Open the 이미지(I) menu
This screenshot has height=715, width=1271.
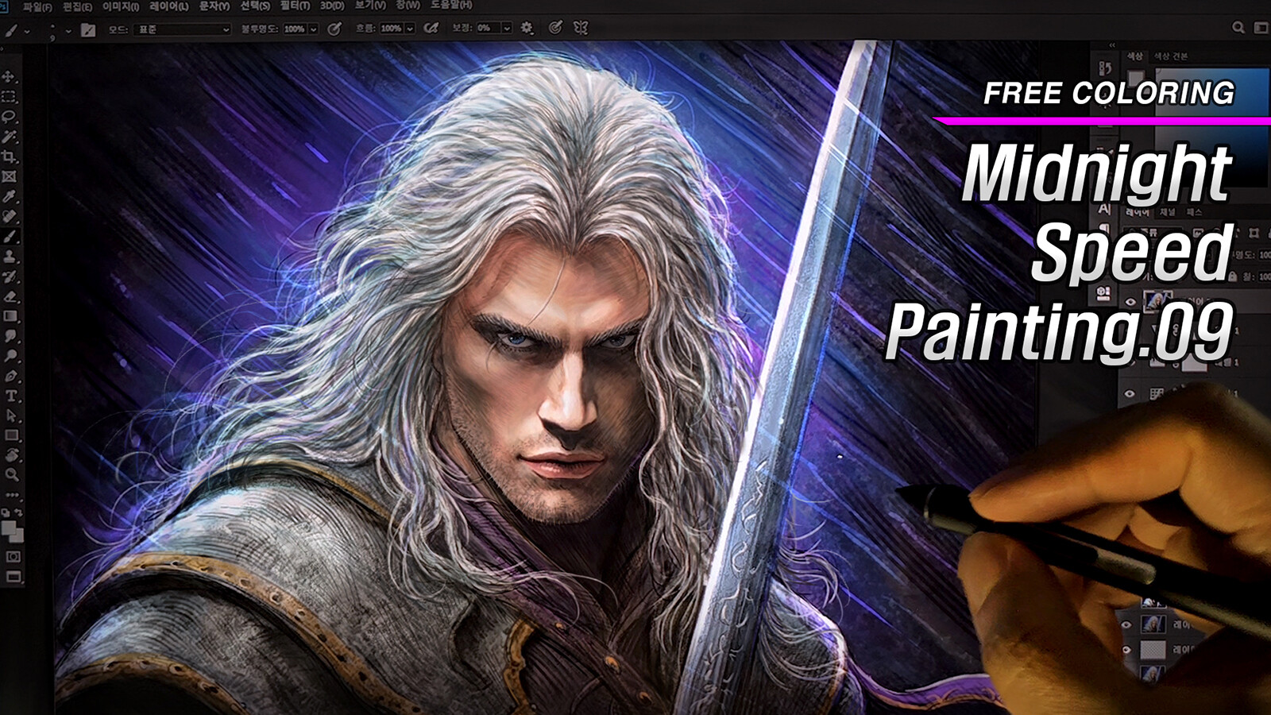[x=122, y=6]
